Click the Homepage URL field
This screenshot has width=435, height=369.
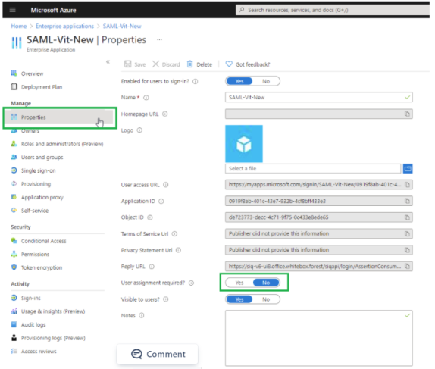pos(319,114)
